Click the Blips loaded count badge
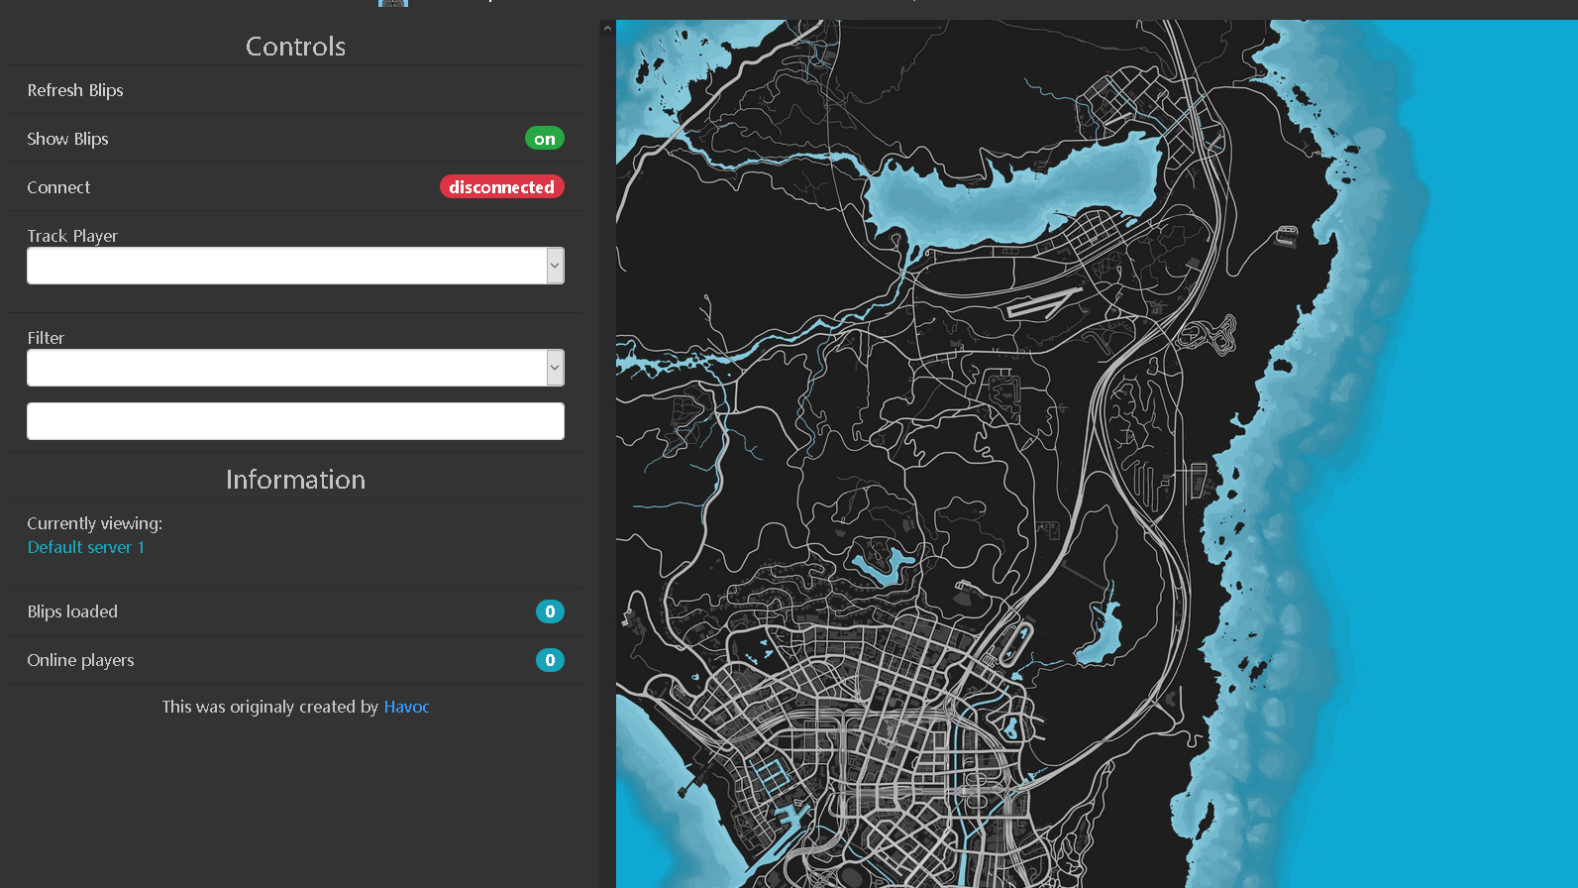The width and height of the screenshot is (1578, 888). click(550, 611)
